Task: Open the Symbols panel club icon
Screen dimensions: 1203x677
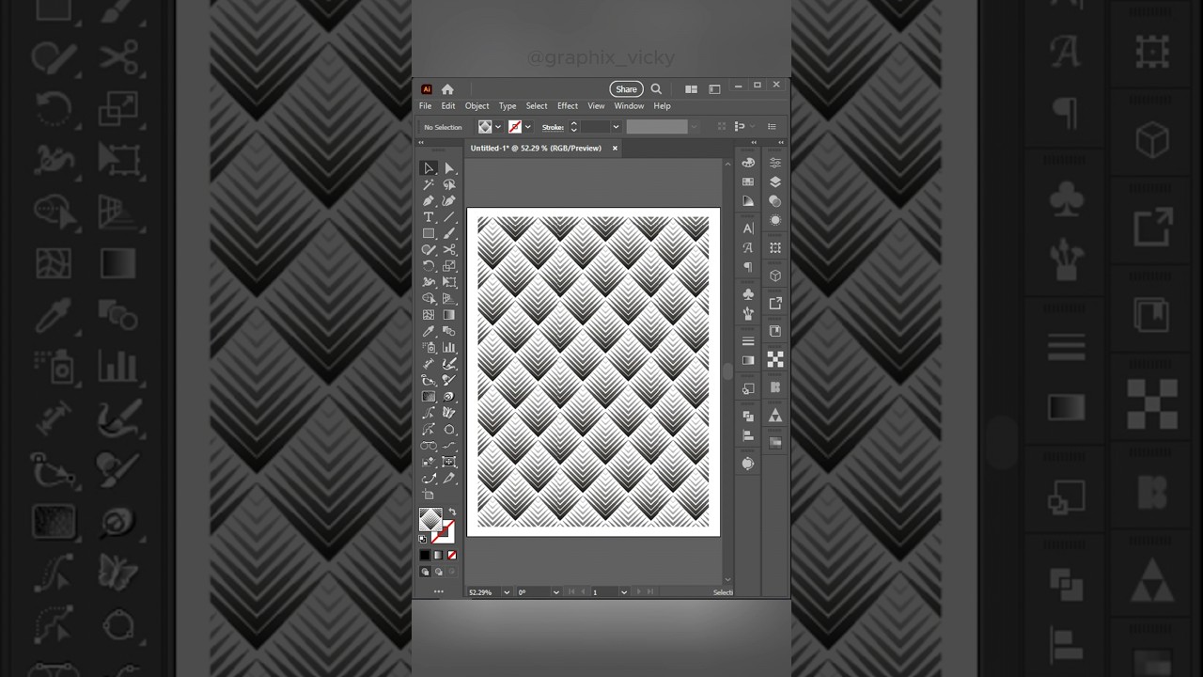Action: click(748, 293)
